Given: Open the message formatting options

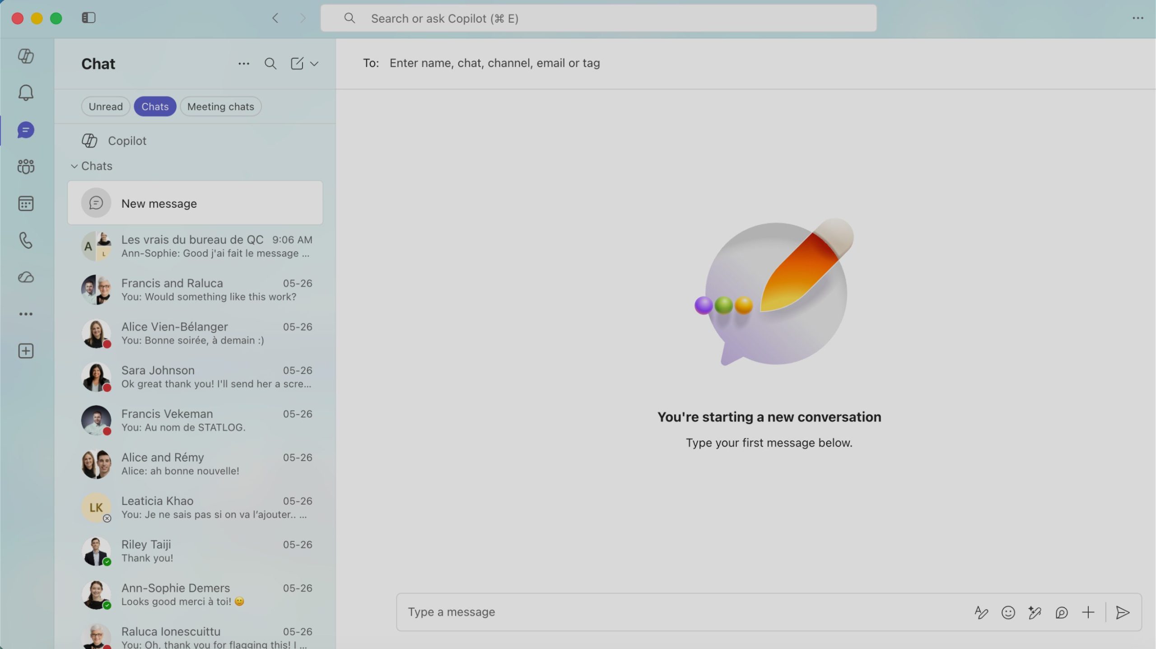Looking at the screenshot, I should [x=981, y=612].
